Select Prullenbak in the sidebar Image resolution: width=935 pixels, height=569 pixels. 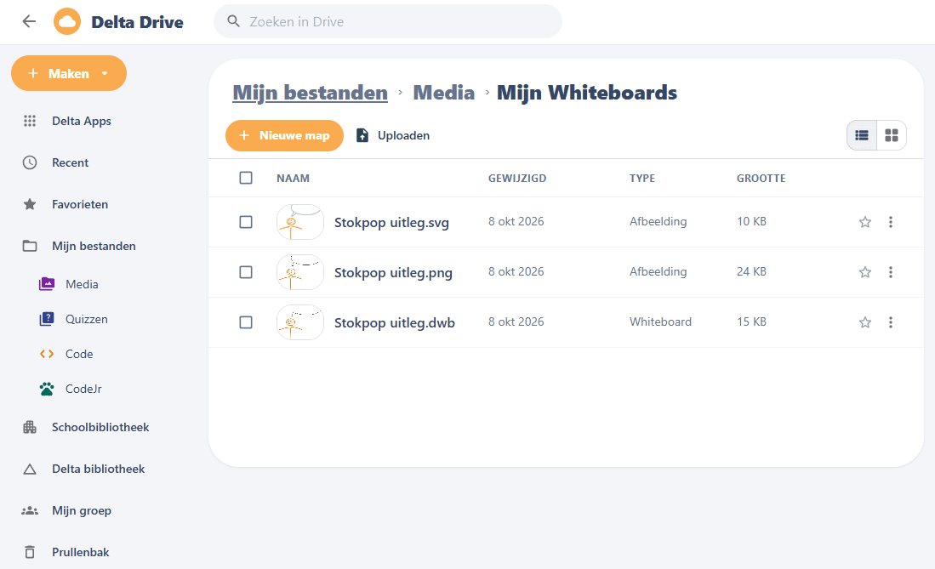tap(81, 552)
